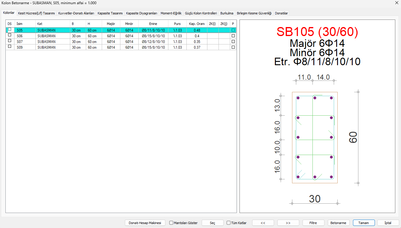Check the Mantoları Göster option
Image resolution: width=401 pixels, height=228 pixels.
click(x=171, y=223)
